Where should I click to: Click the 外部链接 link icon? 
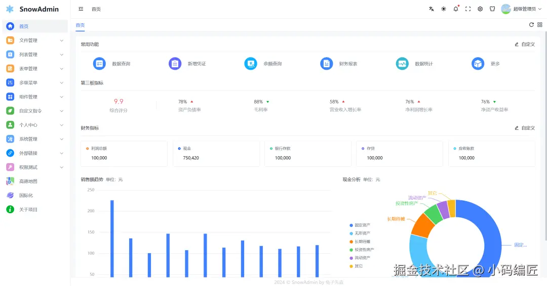[x=10, y=153]
